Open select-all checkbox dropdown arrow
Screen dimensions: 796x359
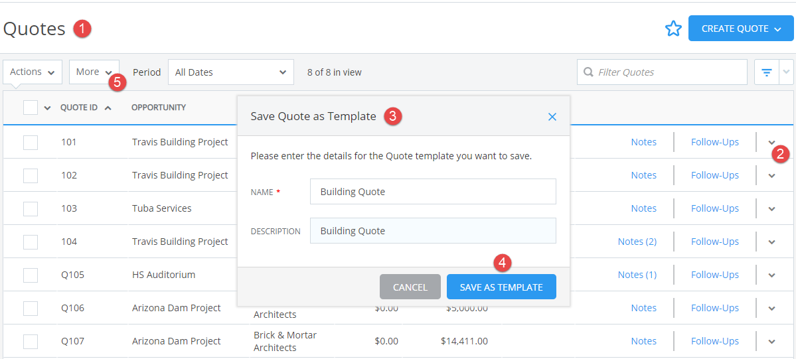(47, 108)
